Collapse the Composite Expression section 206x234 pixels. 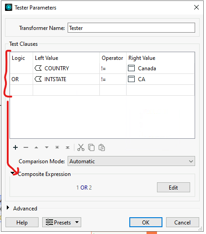[13, 173]
